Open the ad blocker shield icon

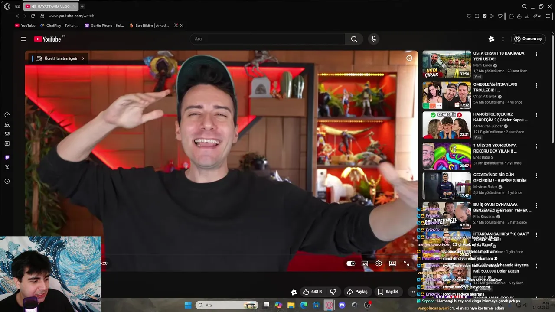(x=484, y=16)
